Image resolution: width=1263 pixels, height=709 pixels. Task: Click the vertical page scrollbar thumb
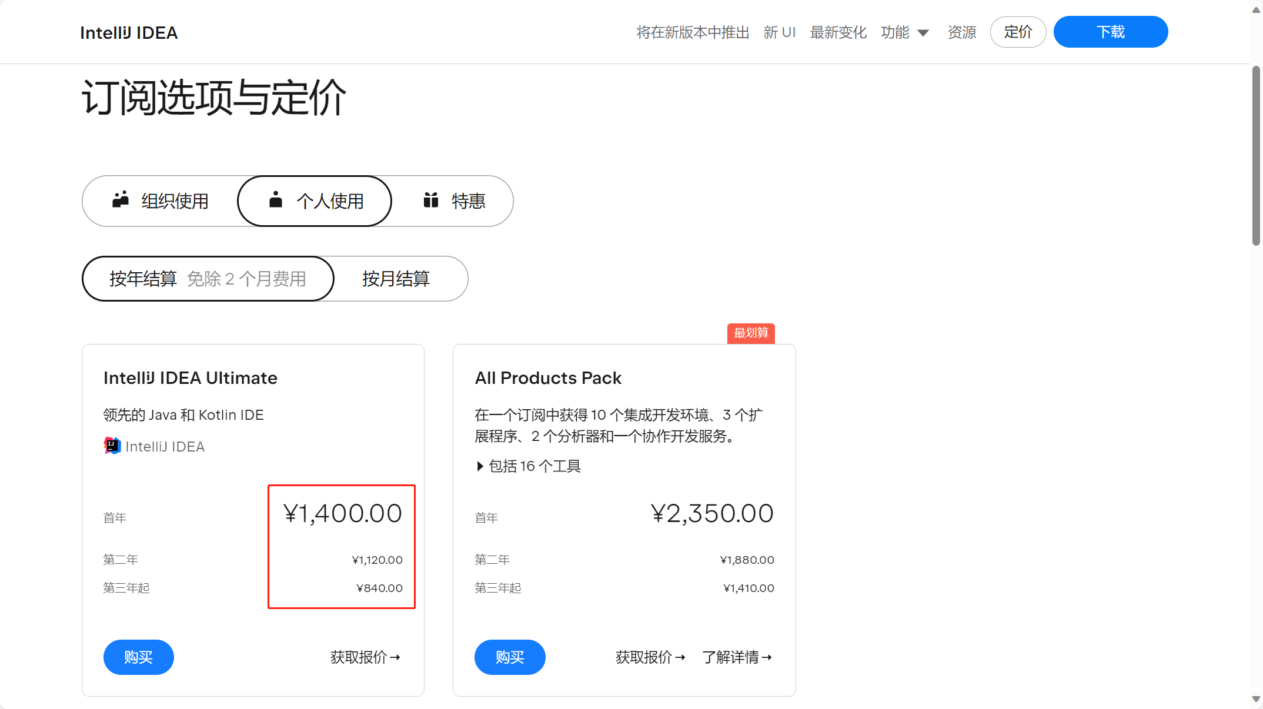click(x=1256, y=156)
